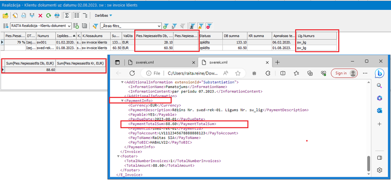Click the printer icon
This screenshot has height=180, width=391.
point(57,16)
